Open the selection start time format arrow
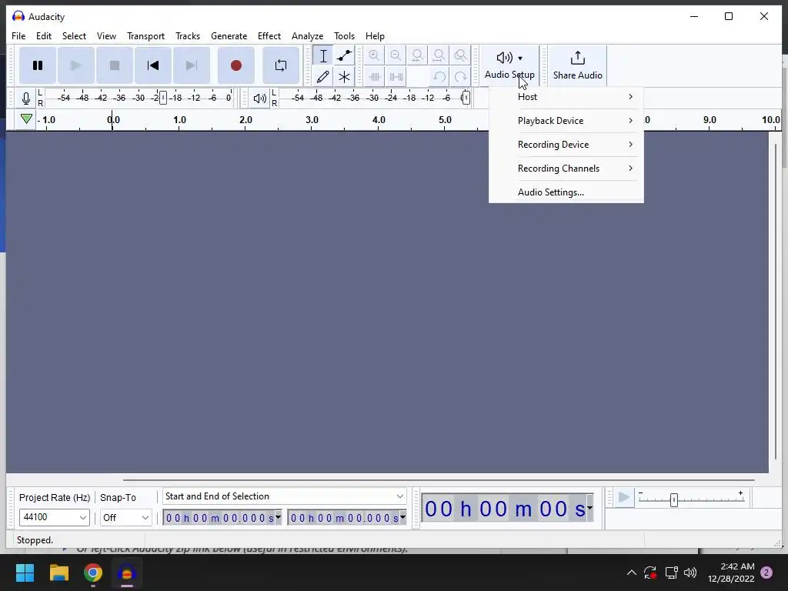788x591 pixels. click(278, 517)
